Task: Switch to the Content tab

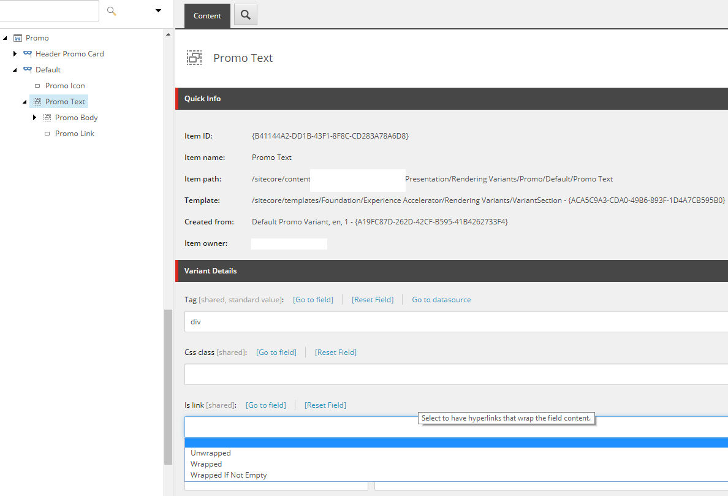Action: (207, 15)
